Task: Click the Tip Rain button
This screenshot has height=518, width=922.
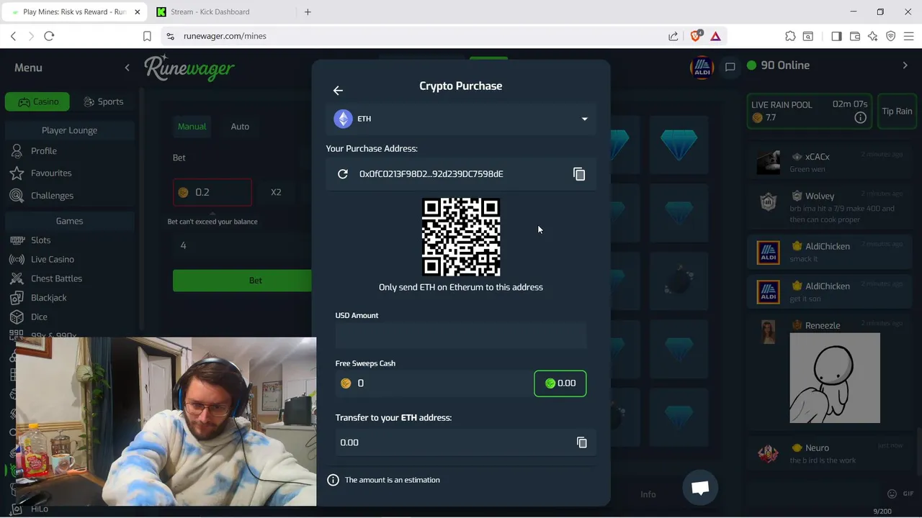Action: [x=897, y=112]
